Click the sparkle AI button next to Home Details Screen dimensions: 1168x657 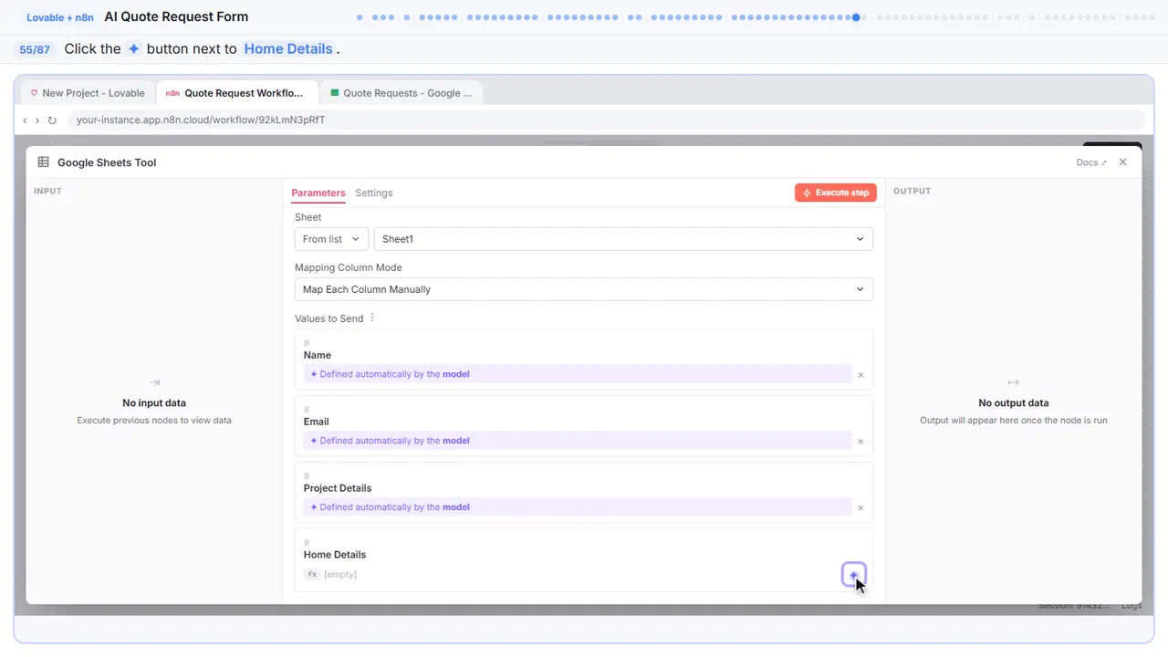[x=853, y=574]
